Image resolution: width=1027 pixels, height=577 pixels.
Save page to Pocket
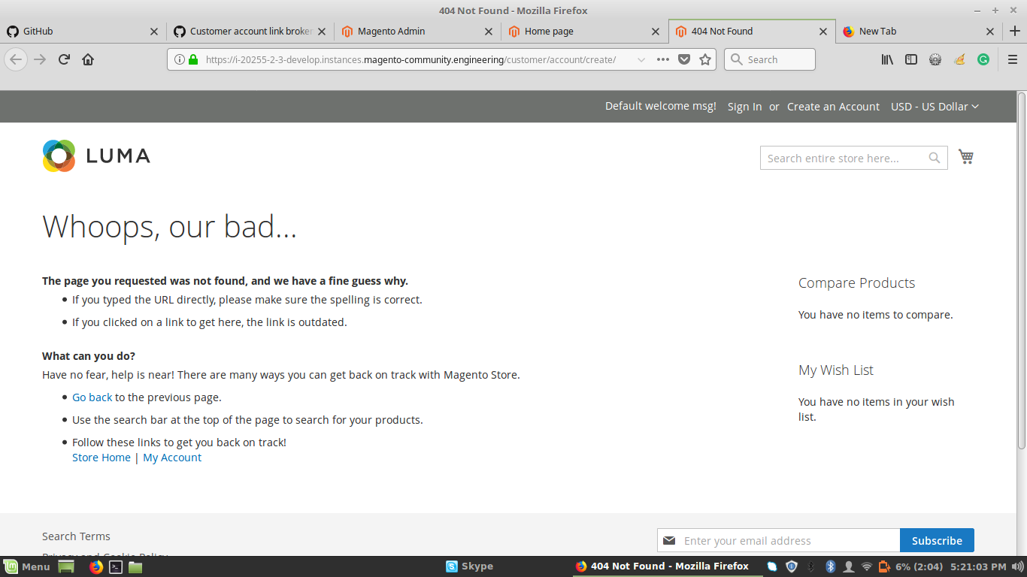pyautogui.click(x=684, y=59)
